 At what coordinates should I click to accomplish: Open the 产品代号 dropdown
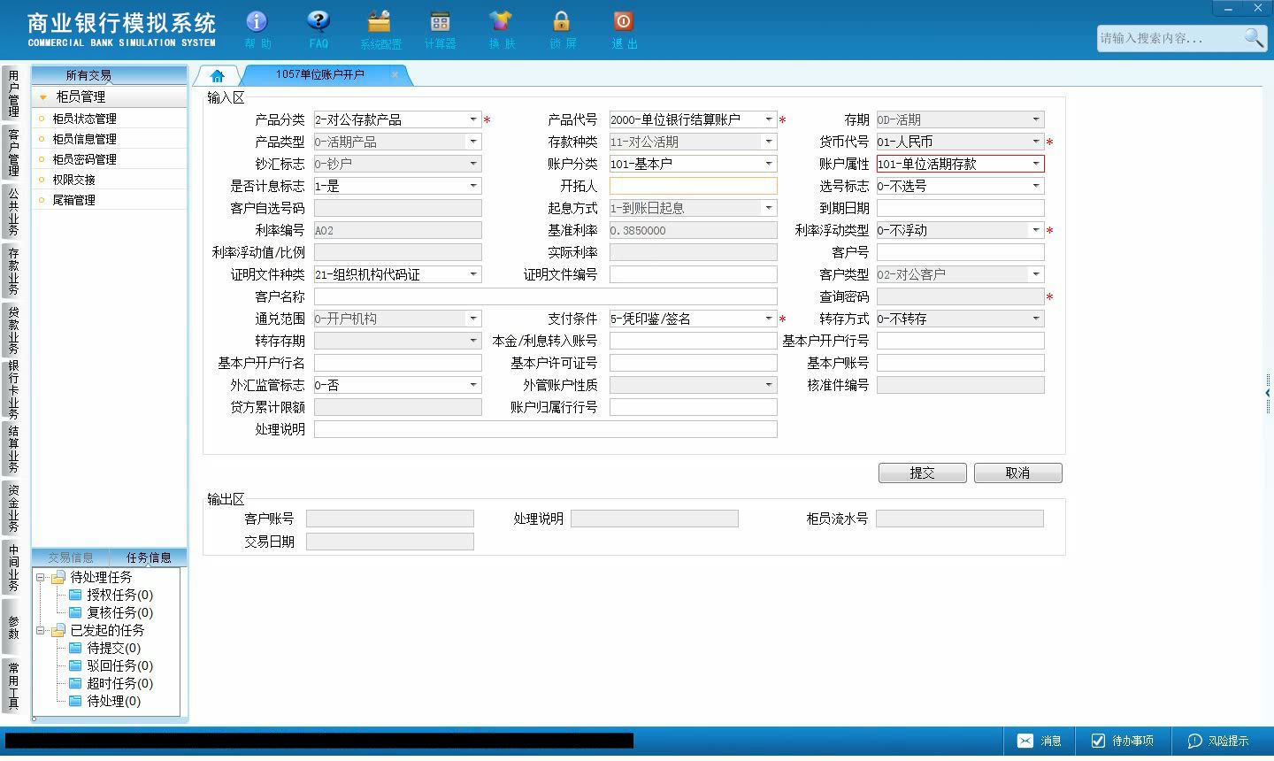[769, 119]
